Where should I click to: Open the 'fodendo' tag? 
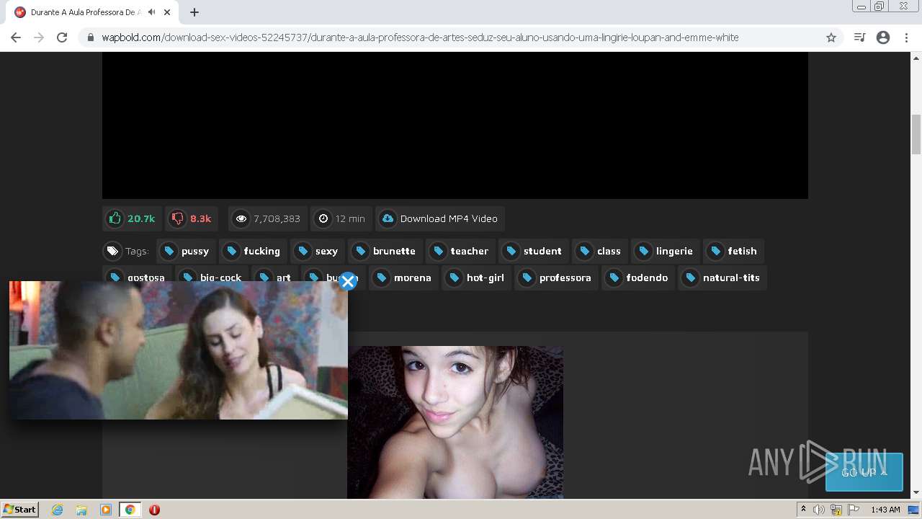coord(638,278)
